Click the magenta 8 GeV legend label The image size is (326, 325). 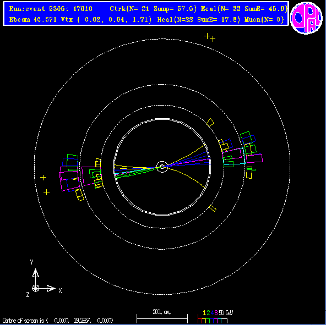pyautogui.click(x=216, y=313)
